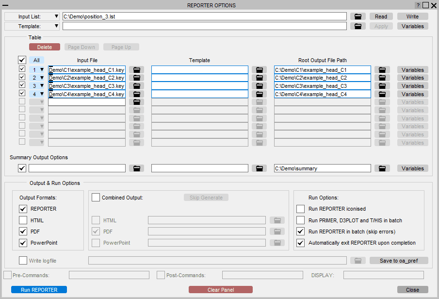Open file browser beside Input List field

click(358, 16)
